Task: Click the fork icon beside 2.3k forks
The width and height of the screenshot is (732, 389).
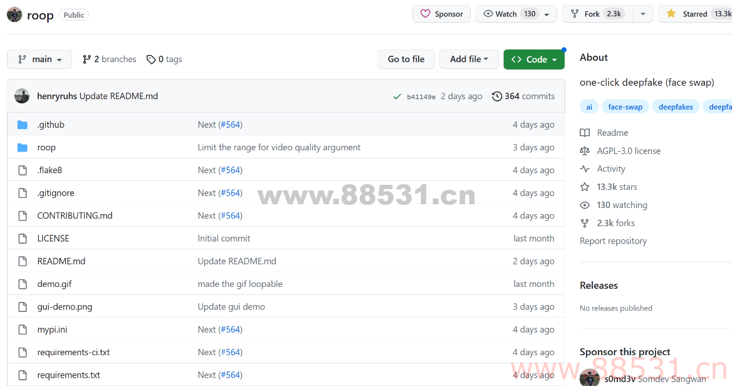Action: click(x=585, y=224)
